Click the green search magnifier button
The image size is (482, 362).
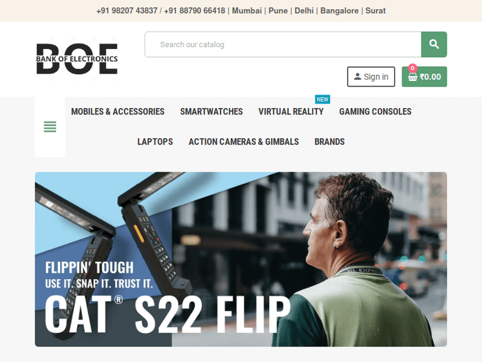pyautogui.click(x=434, y=44)
